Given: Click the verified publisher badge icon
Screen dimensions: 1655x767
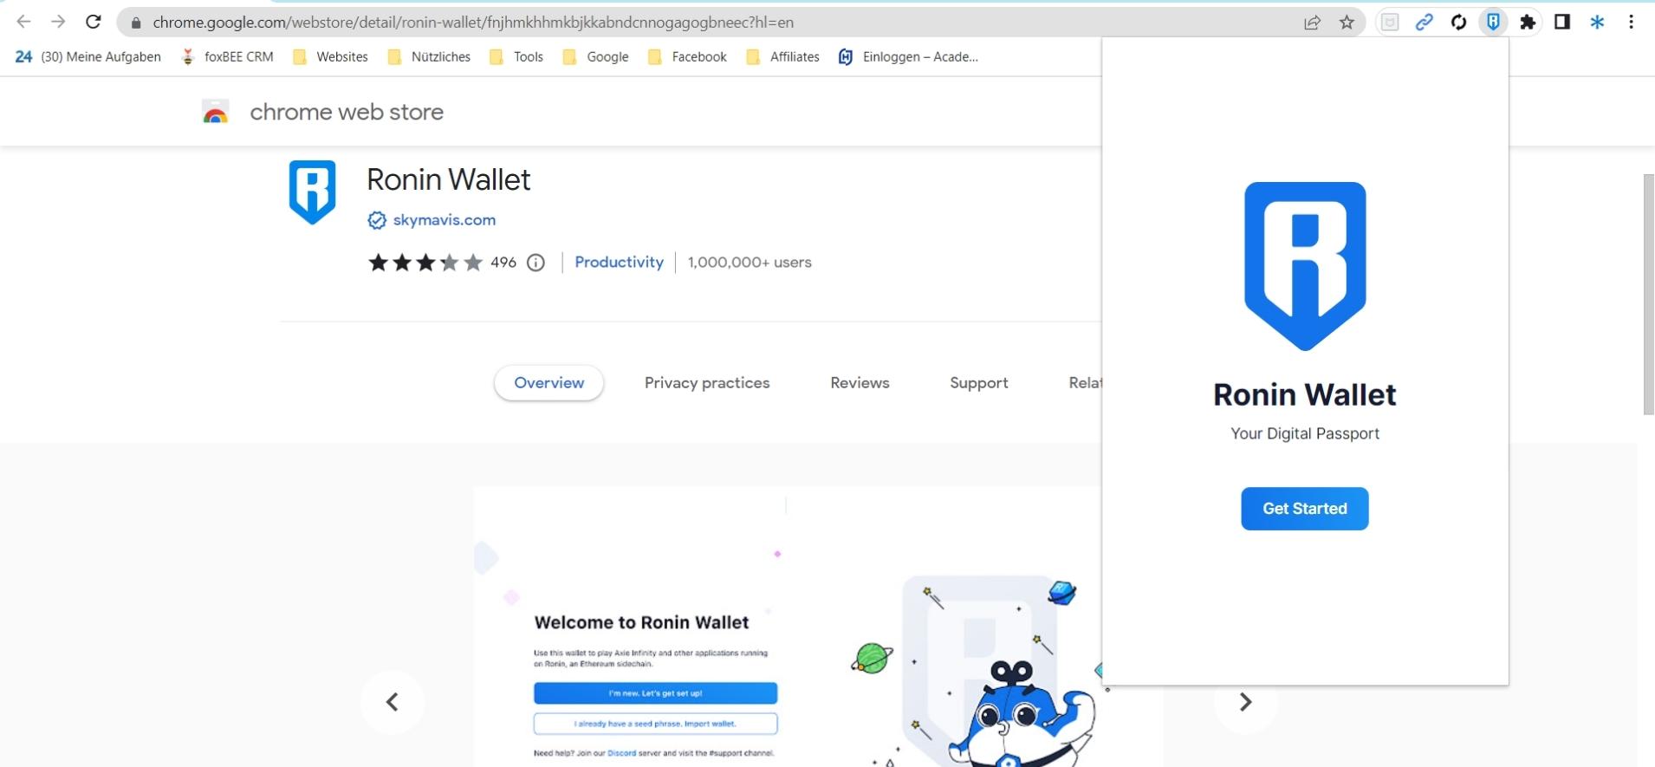Looking at the screenshot, I should point(377,220).
